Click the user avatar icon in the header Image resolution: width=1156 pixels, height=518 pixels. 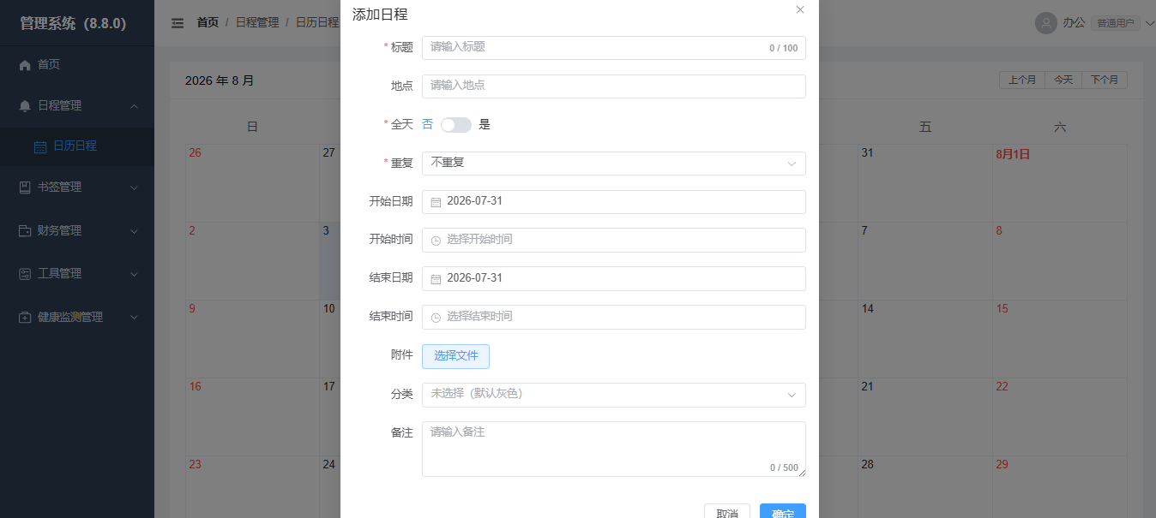[1045, 23]
